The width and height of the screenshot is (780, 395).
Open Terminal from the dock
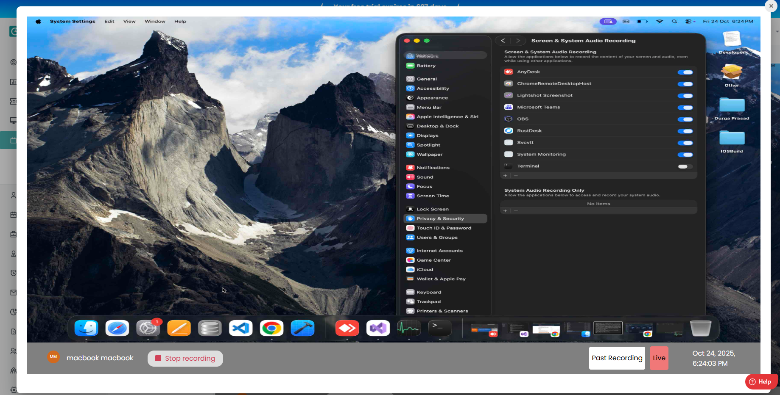439,328
